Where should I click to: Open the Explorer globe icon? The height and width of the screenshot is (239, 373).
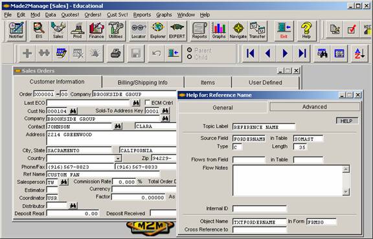coord(158,30)
